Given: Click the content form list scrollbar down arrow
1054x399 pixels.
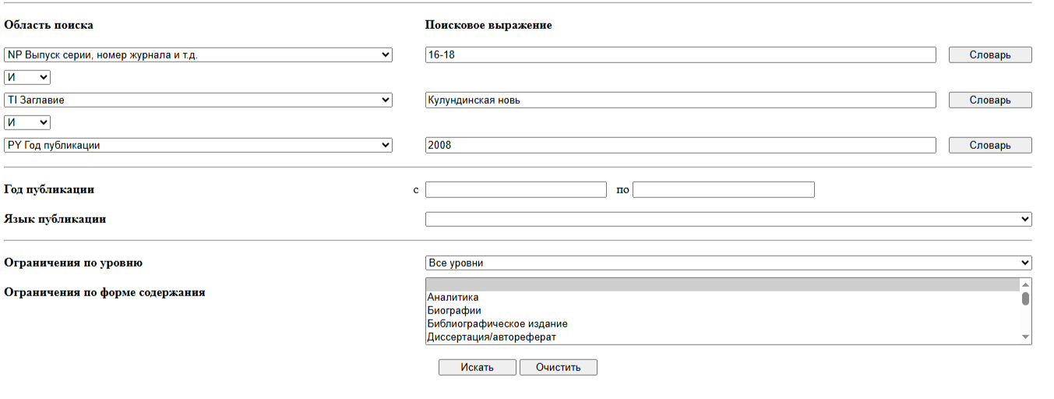Looking at the screenshot, I should [1025, 337].
